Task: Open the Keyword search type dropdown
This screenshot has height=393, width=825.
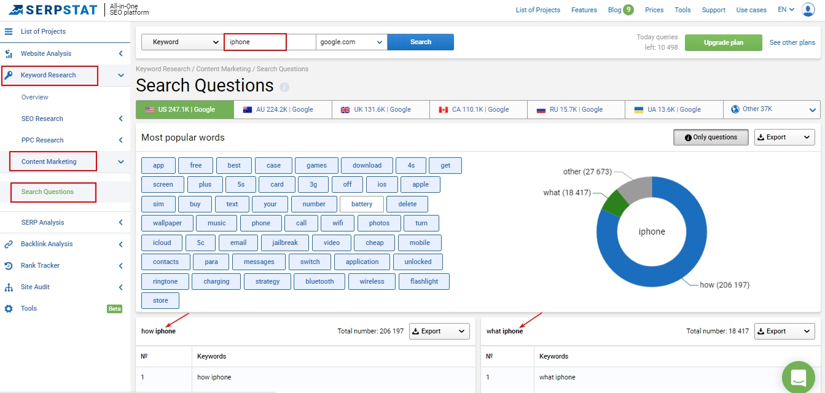Action: tap(182, 42)
